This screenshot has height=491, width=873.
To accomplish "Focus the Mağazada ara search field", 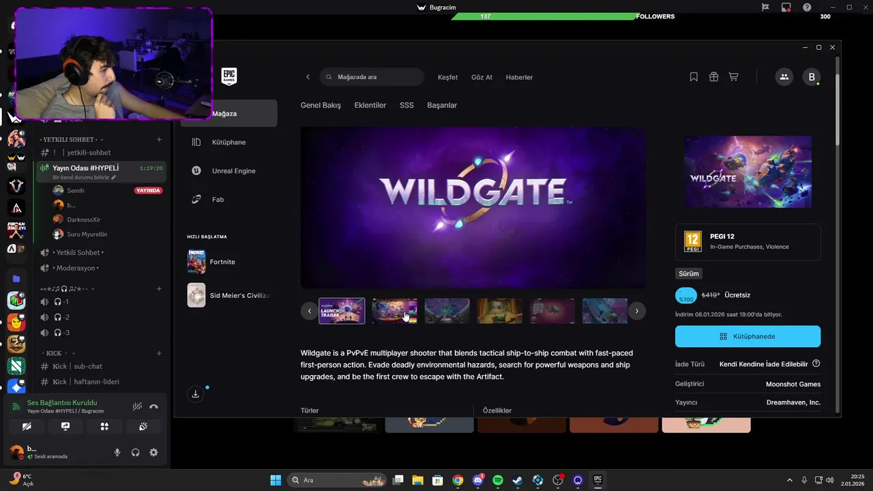I will 372,77.
